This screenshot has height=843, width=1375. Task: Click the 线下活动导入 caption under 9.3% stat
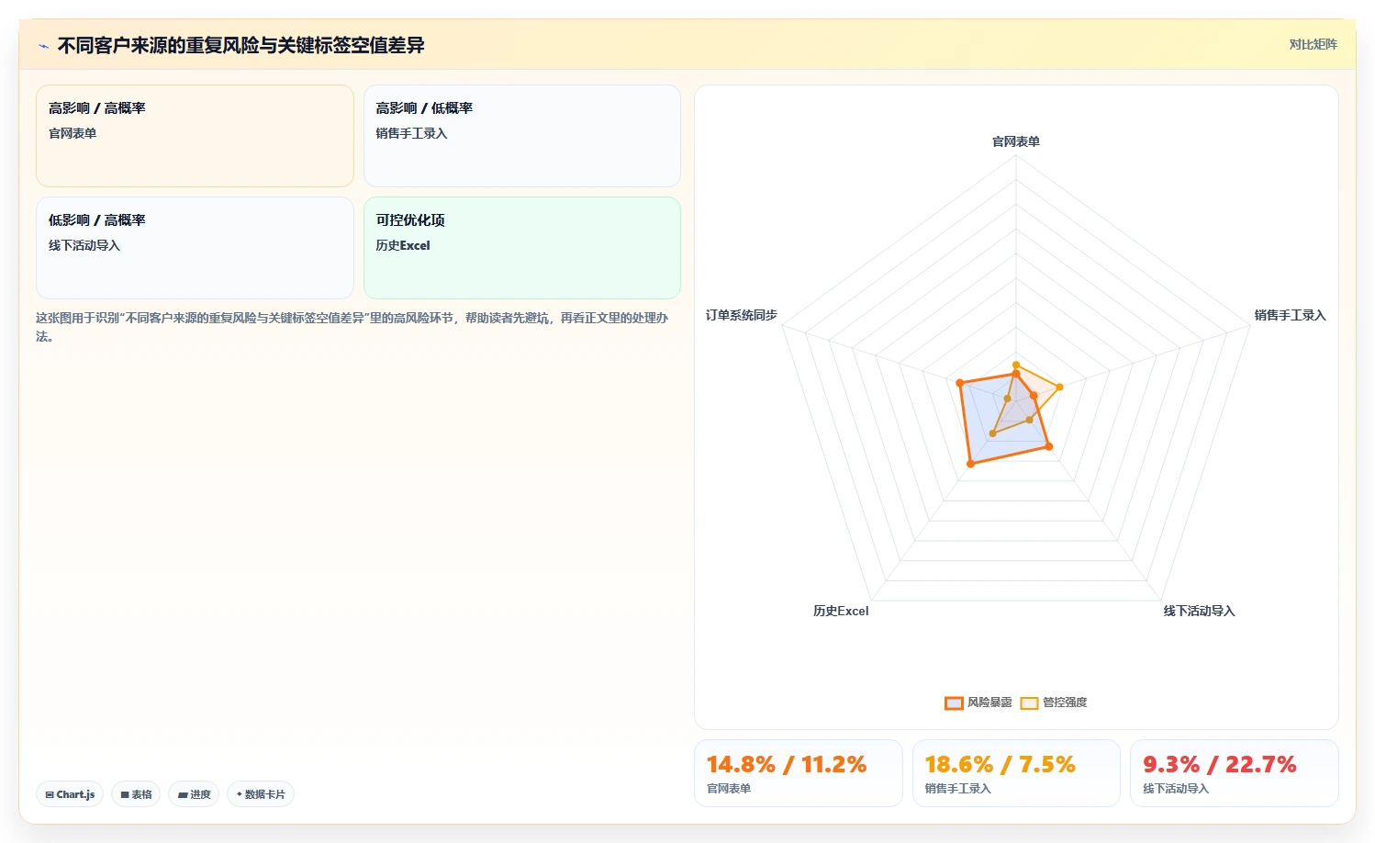(x=1176, y=789)
